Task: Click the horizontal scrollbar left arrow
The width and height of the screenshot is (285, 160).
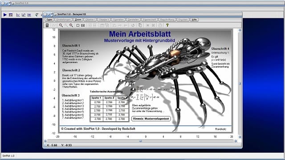Action: (45, 141)
